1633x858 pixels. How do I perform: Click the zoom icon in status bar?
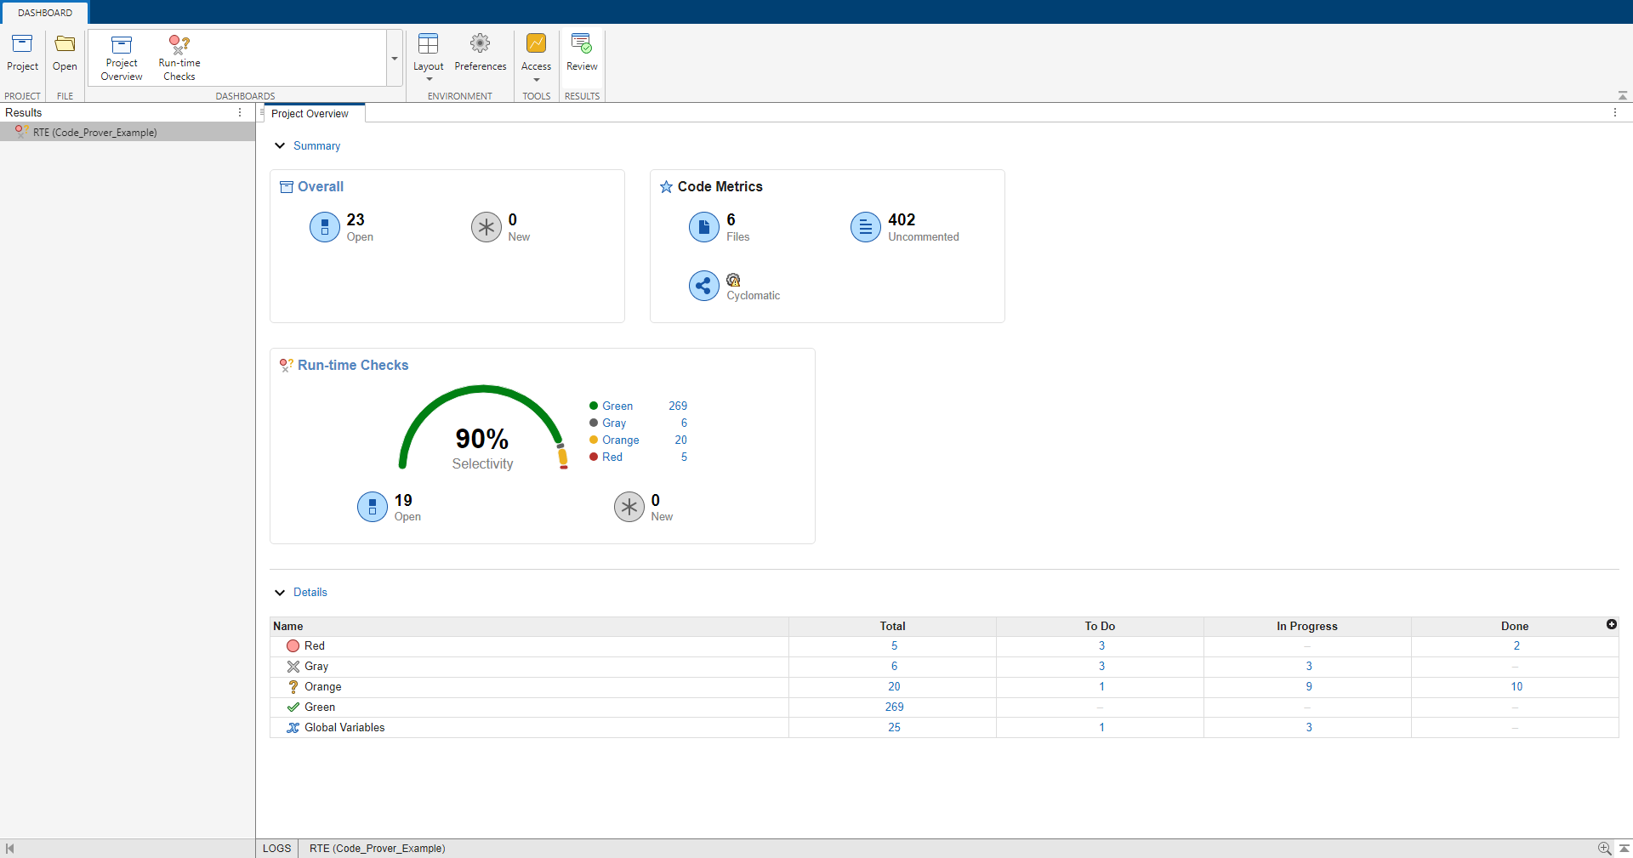click(x=1604, y=848)
